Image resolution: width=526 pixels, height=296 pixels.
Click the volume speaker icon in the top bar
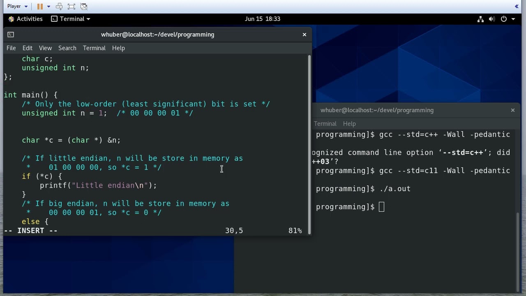tap(492, 19)
